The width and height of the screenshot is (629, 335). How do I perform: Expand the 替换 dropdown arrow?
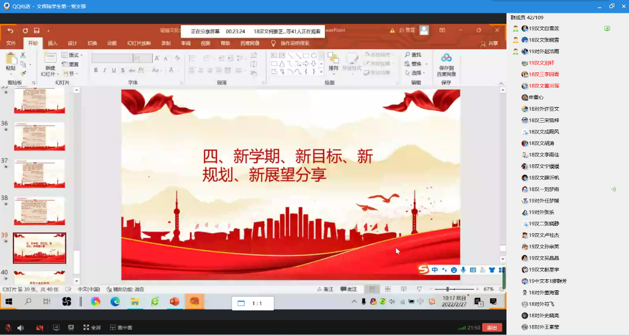[426, 64]
